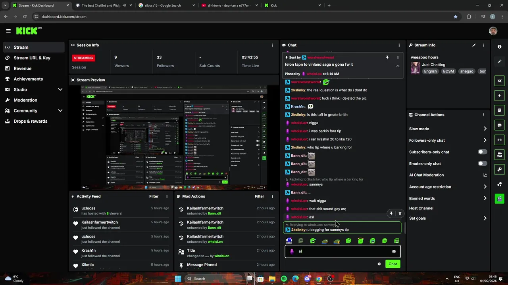Click username Kailashfarmertwitch in first Mod Actions row
This screenshot has height=285, width=508.
click(205, 208)
